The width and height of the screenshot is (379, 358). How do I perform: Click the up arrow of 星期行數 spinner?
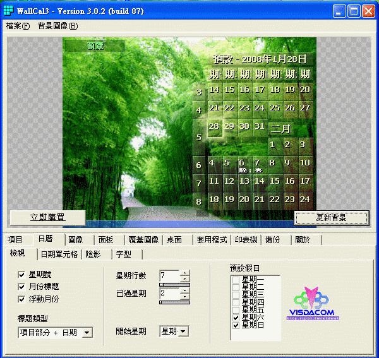pyautogui.click(x=184, y=273)
